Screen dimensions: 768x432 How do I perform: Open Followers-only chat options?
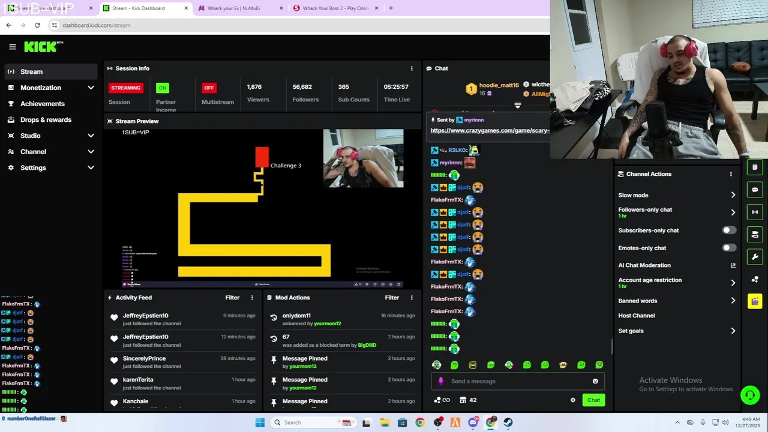click(x=733, y=212)
